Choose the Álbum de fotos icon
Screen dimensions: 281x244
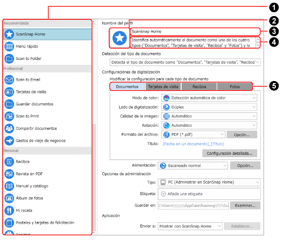click(x=9, y=198)
